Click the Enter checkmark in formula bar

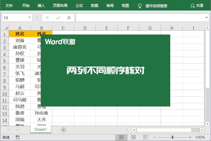(x=58, y=18)
